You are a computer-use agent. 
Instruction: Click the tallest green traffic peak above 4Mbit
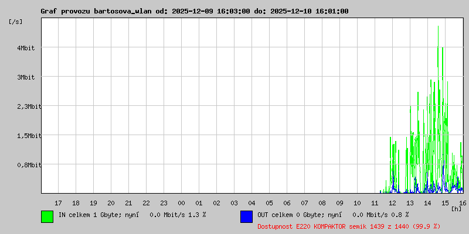[x=438, y=36]
